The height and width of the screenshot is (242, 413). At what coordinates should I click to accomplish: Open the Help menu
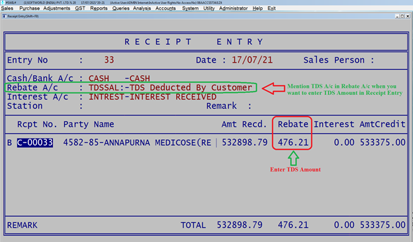coord(257,8)
